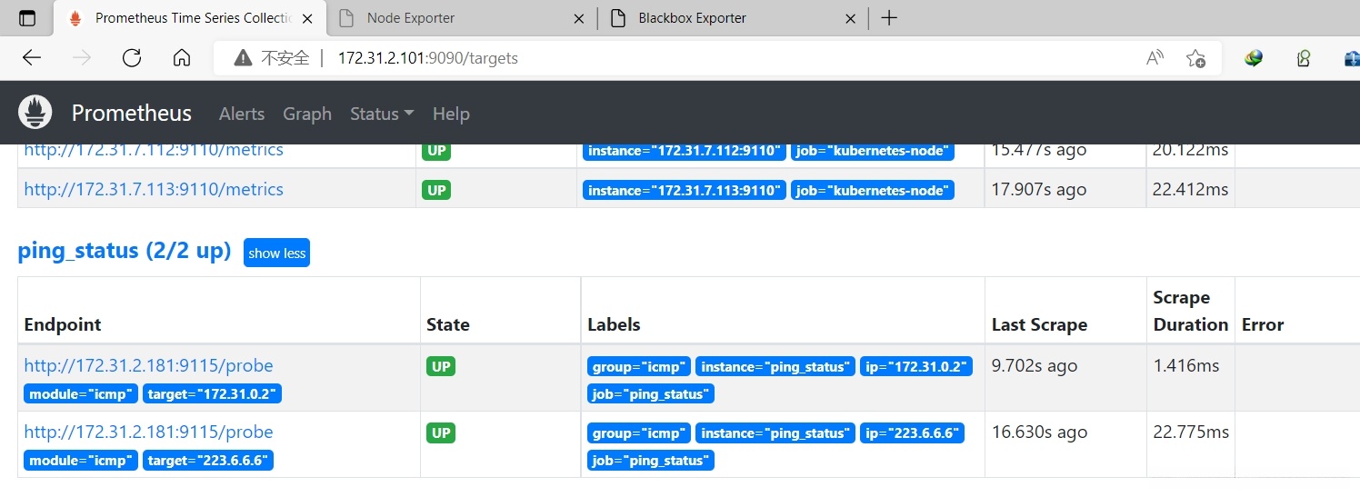Screen dimensions: 1360x497
Task: Collapse the ping_status (2/2 up) heading
Action: click(125, 251)
